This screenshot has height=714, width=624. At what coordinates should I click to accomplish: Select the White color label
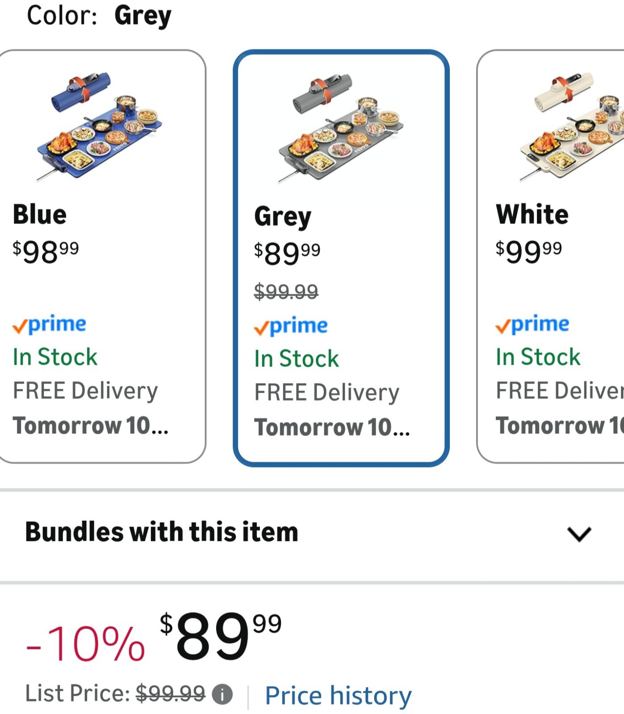coord(532,215)
